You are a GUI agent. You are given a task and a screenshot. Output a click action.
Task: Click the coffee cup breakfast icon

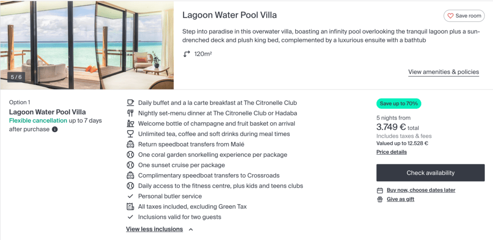coord(130,103)
